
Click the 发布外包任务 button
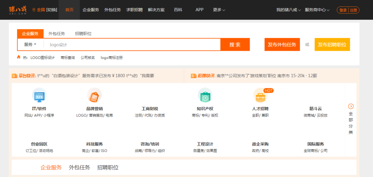click(x=282, y=45)
